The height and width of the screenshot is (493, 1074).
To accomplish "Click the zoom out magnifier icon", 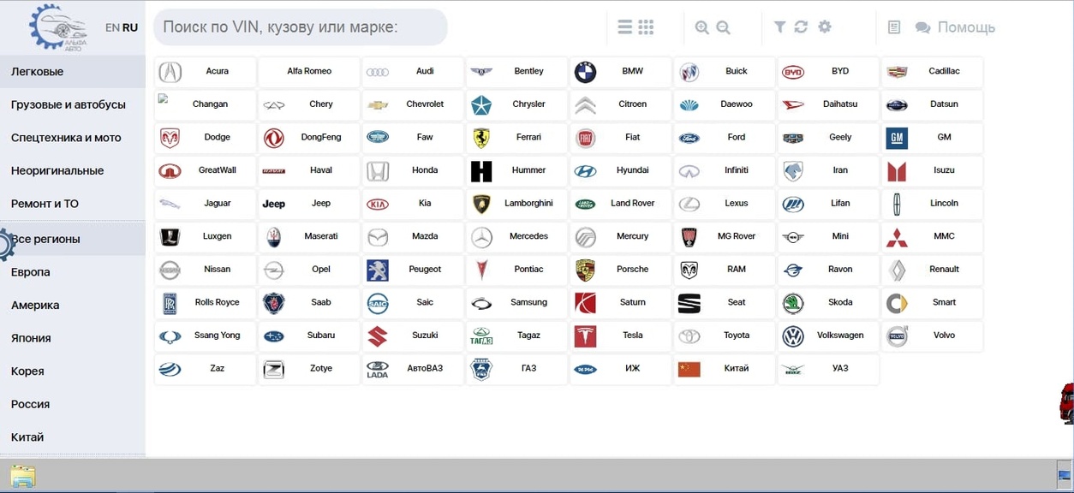I will 724,27.
